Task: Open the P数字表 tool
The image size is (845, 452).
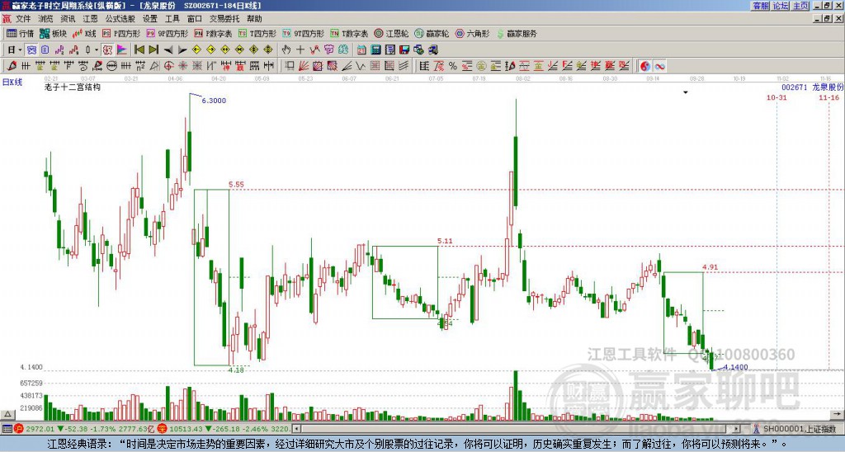Action: pos(214,33)
